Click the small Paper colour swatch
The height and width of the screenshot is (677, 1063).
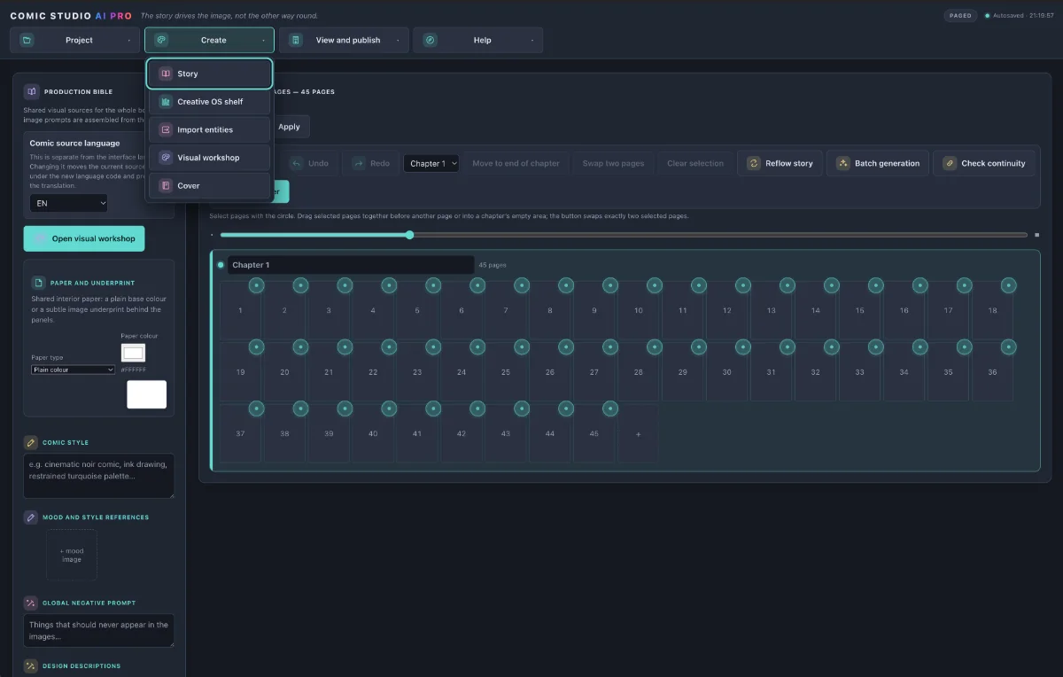click(x=133, y=353)
